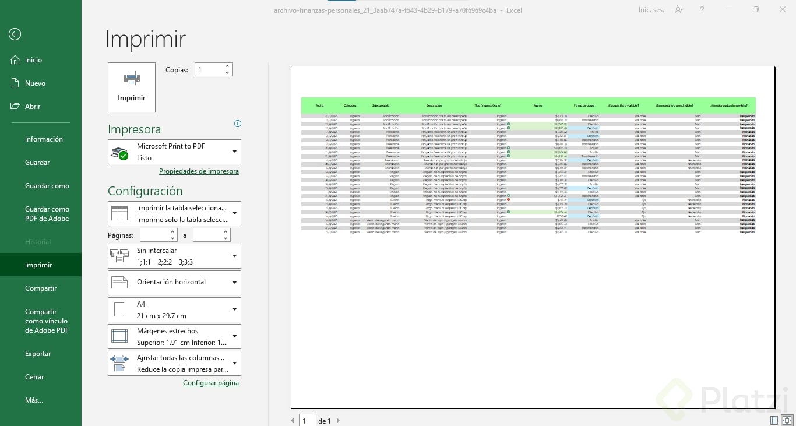Toggle the show margins icon

coord(774,420)
